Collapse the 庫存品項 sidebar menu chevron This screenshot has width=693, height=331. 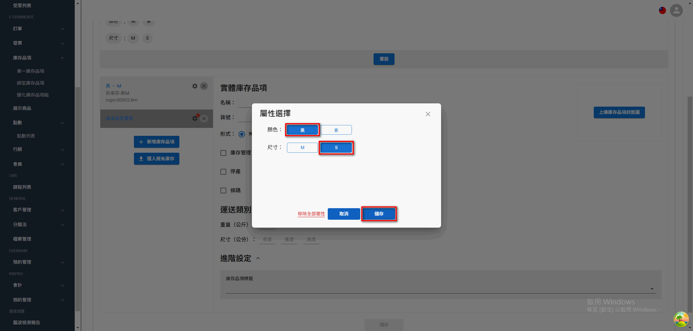62,58
